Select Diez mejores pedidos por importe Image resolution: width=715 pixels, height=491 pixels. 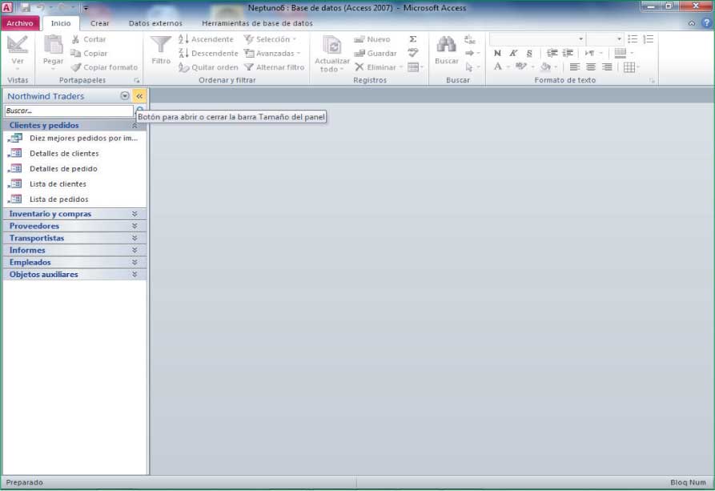coord(74,138)
